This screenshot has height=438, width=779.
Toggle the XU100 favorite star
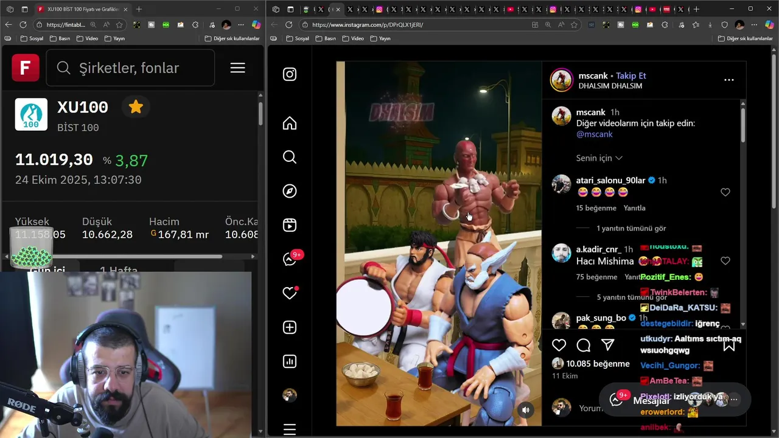tap(136, 107)
